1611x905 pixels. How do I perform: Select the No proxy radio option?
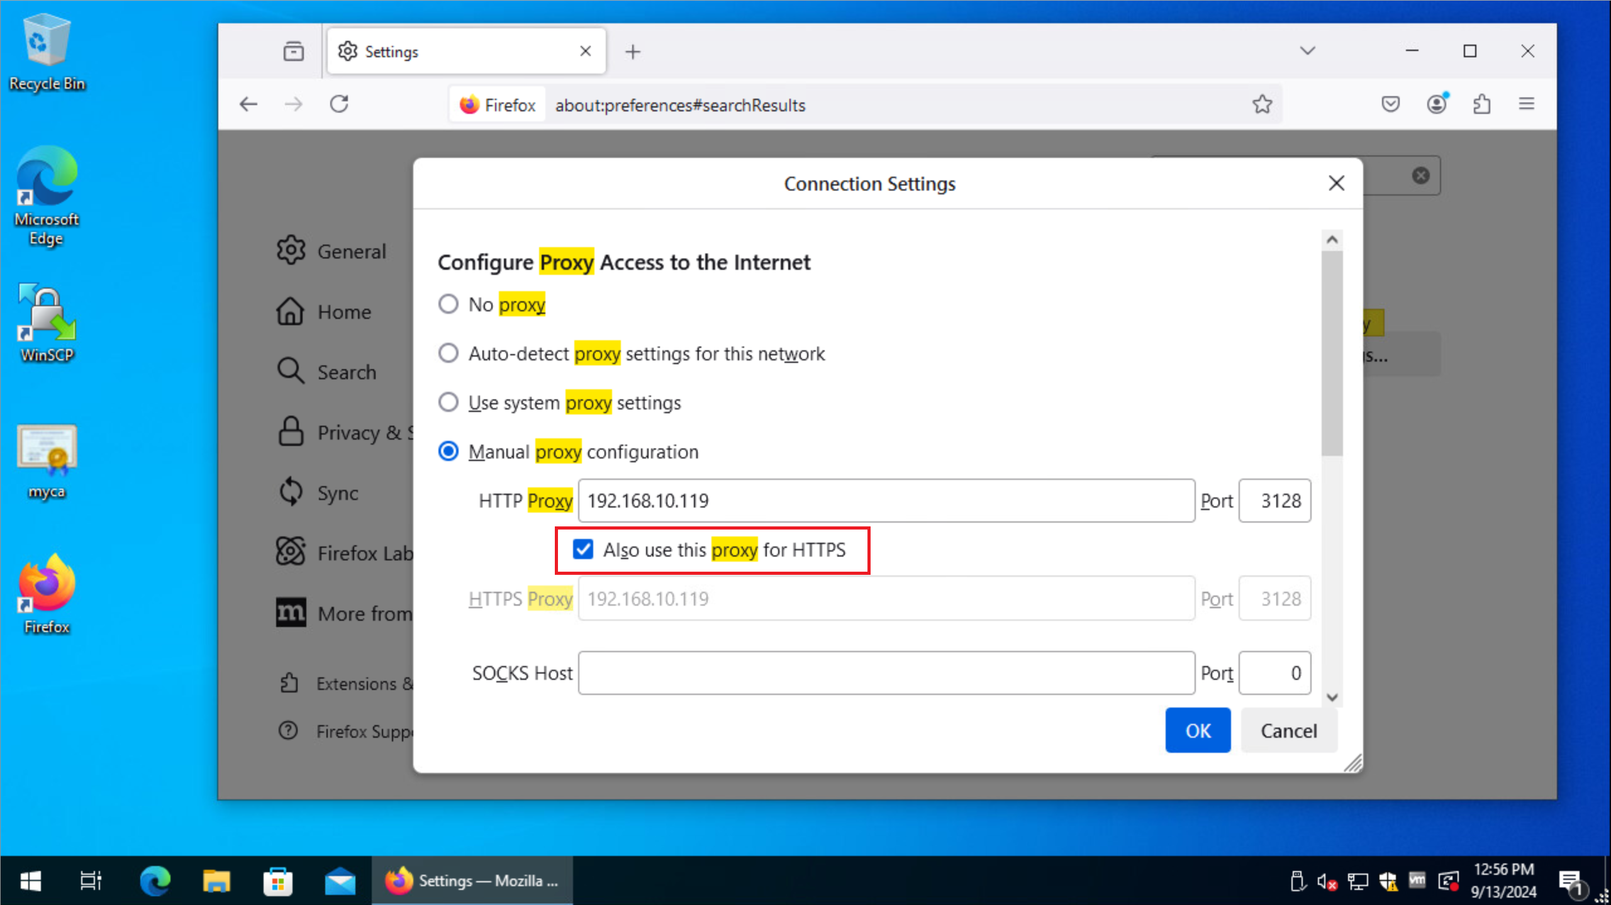(448, 304)
